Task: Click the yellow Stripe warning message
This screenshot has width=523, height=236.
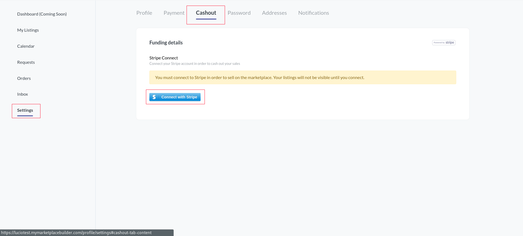Action: point(303,77)
